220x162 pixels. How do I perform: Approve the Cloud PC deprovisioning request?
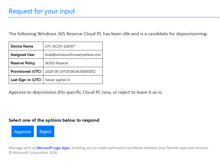[x=23, y=132]
